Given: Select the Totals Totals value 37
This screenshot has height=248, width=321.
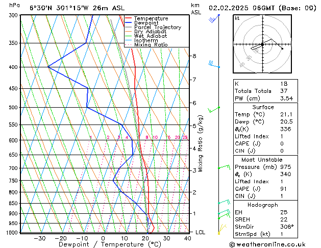Looking at the screenshot, I should (x=284, y=91).
